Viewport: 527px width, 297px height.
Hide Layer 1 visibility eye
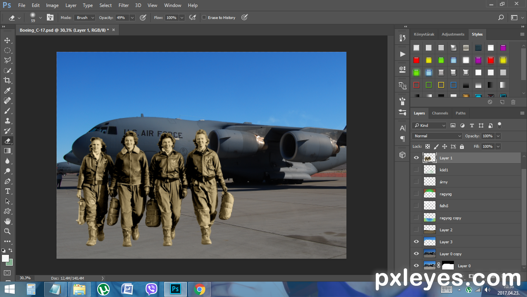[x=416, y=158]
